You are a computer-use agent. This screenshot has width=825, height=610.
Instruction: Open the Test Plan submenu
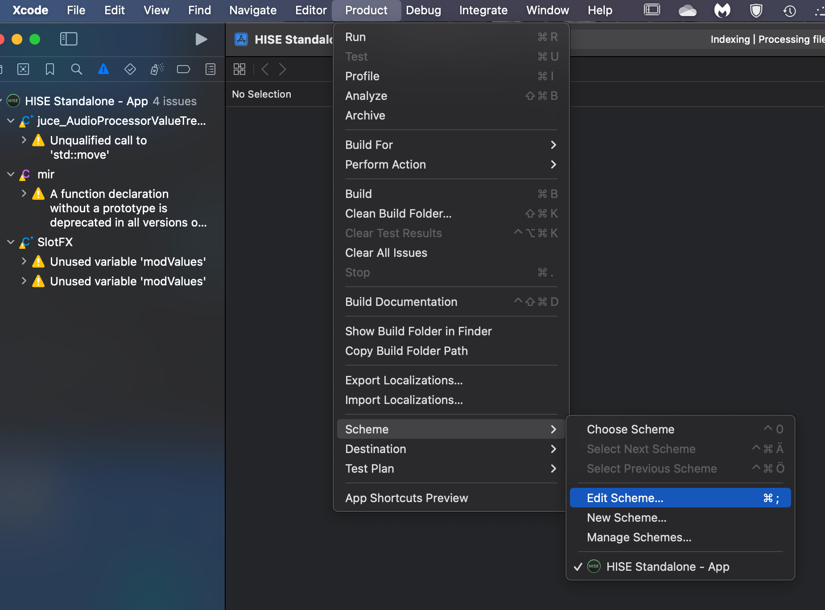(451, 469)
